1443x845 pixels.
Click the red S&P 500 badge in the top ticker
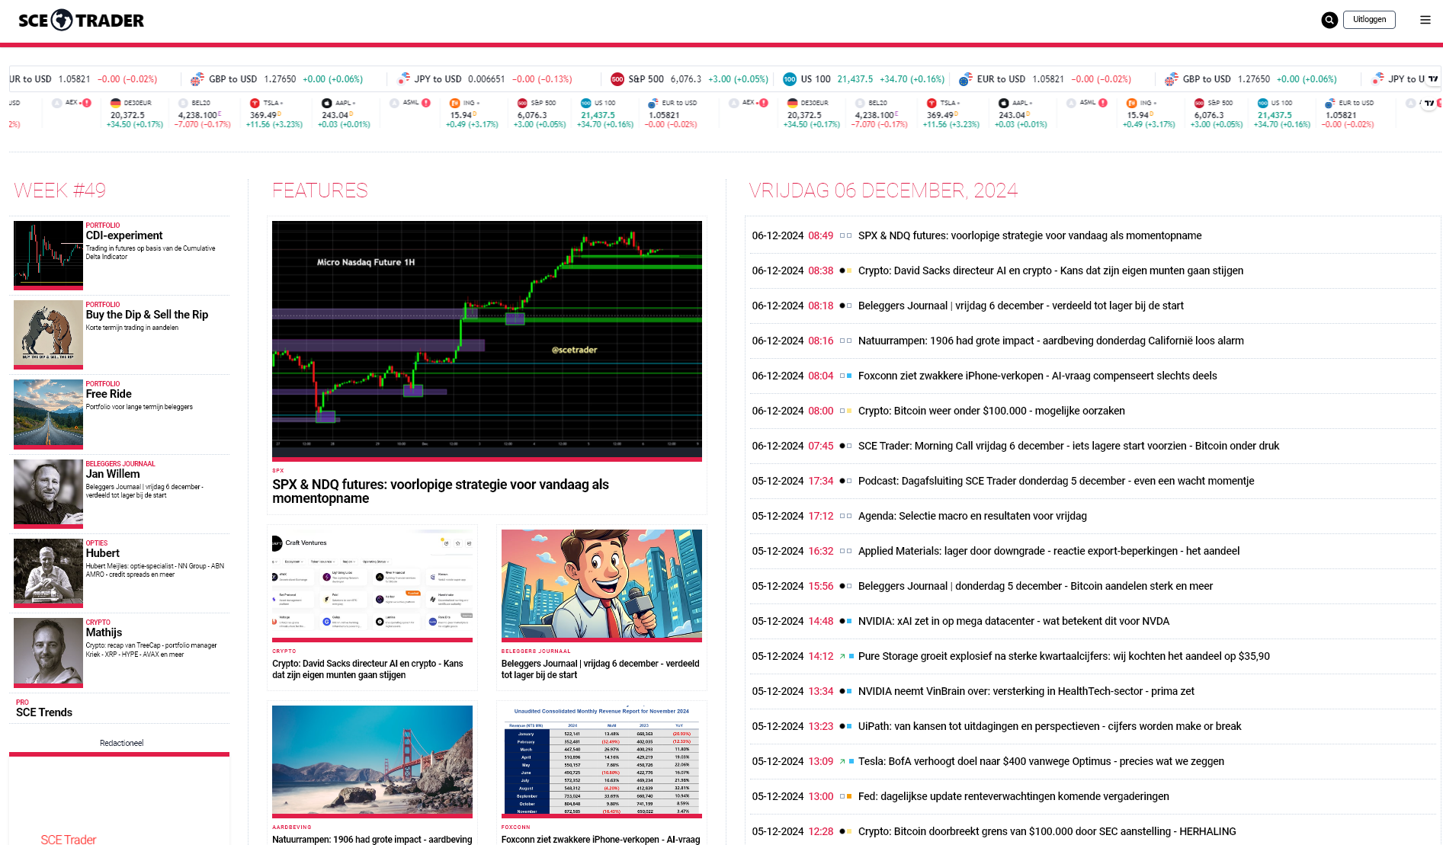pyautogui.click(x=617, y=79)
